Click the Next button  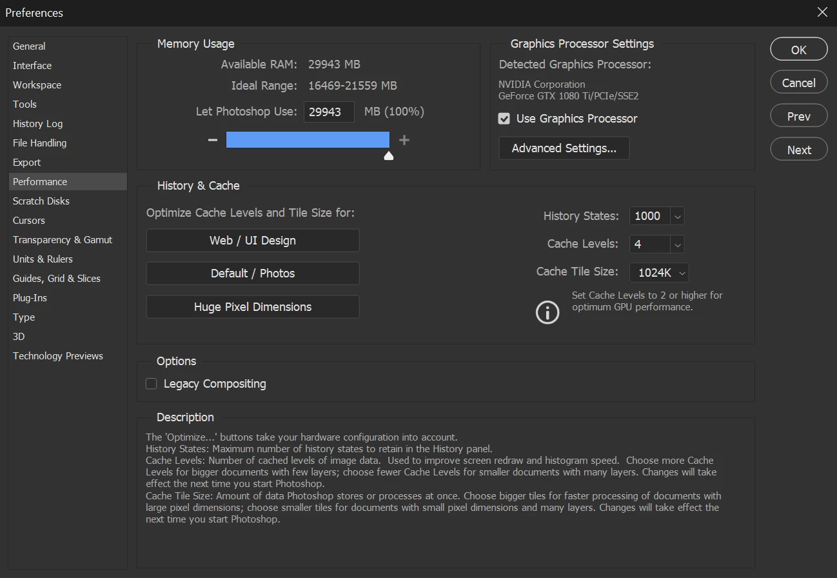pos(799,150)
